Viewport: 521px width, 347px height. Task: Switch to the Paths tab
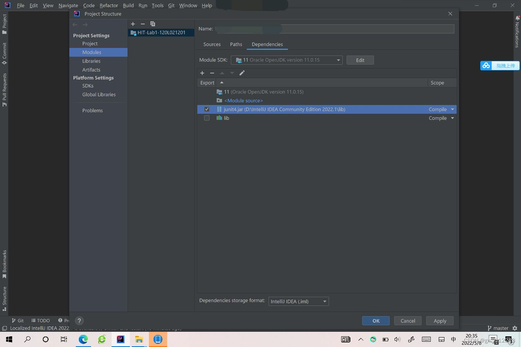236,44
